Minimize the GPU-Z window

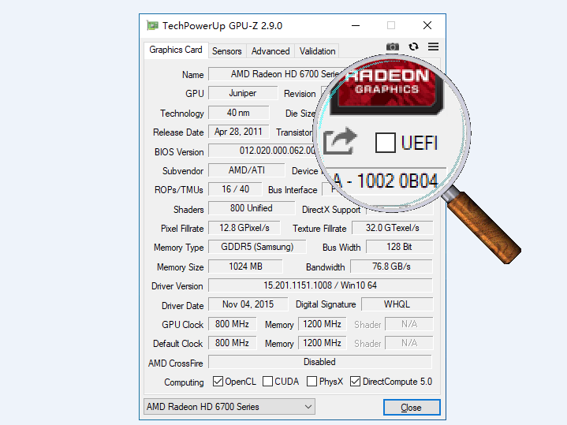356,26
